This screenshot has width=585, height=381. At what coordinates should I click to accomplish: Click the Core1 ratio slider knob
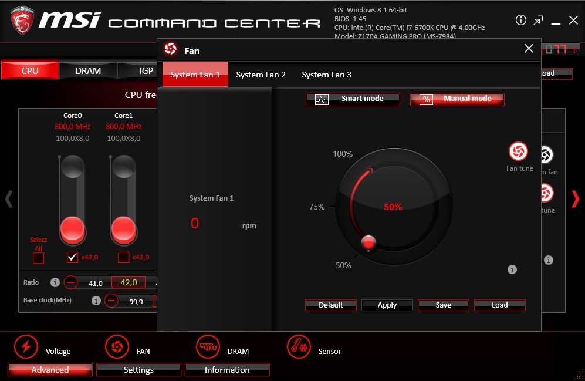click(x=123, y=229)
